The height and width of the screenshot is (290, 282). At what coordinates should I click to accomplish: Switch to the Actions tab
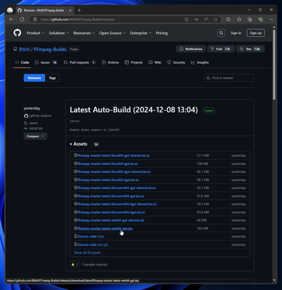click(111, 62)
